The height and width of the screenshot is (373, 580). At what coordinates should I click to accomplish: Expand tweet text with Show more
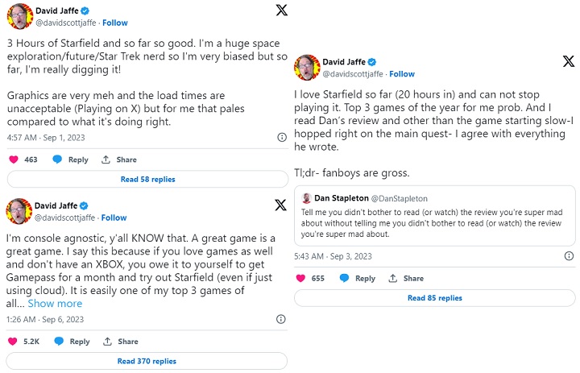[x=55, y=304]
